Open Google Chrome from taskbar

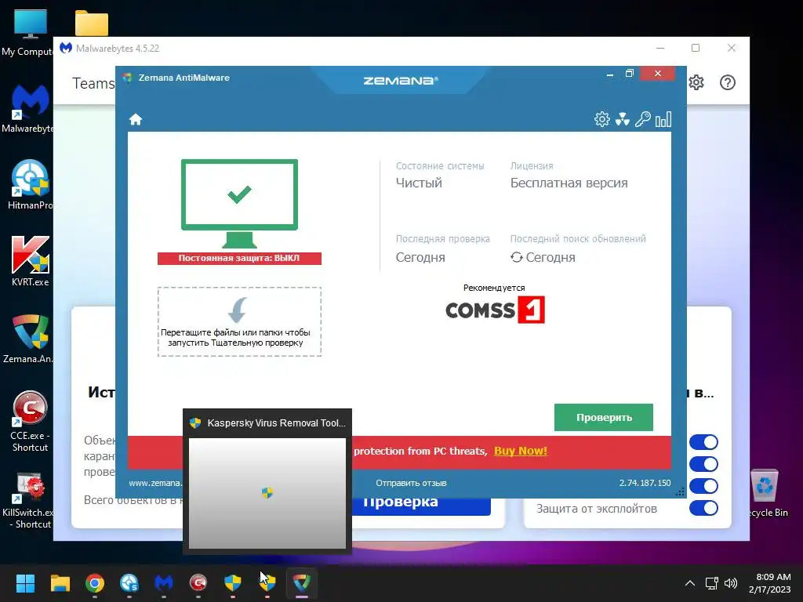pyautogui.click(x=95, y=583)
